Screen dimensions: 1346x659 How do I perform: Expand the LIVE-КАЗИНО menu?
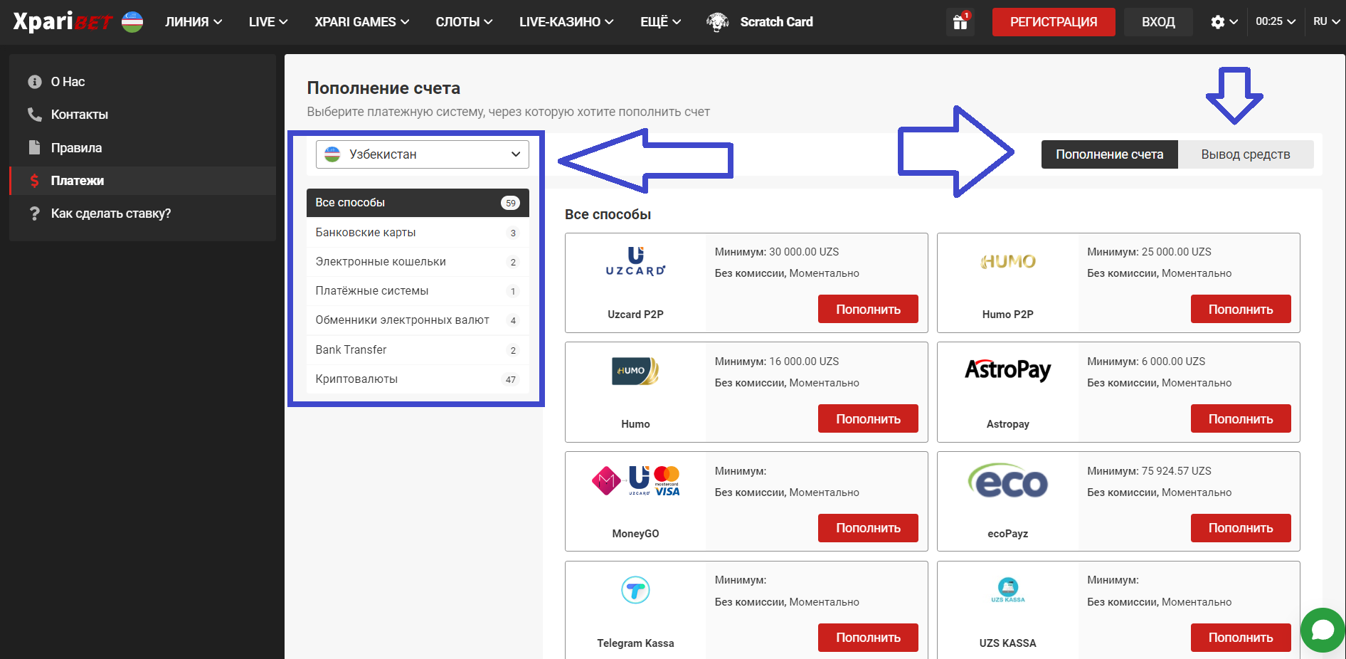[x=566, y=22]
